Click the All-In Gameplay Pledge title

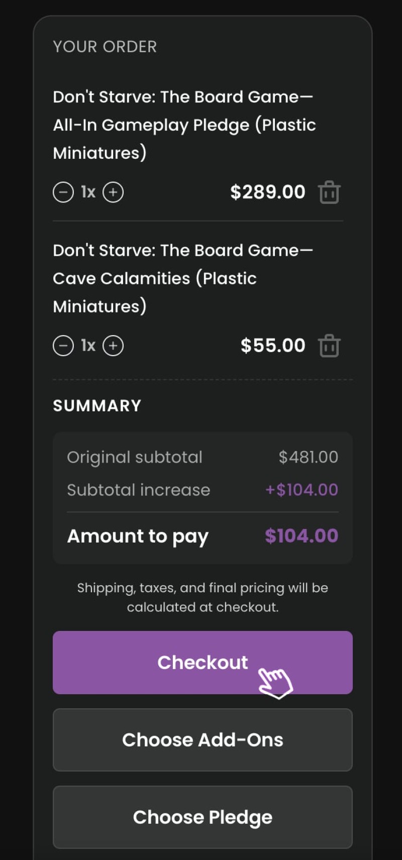pos(184,125)
